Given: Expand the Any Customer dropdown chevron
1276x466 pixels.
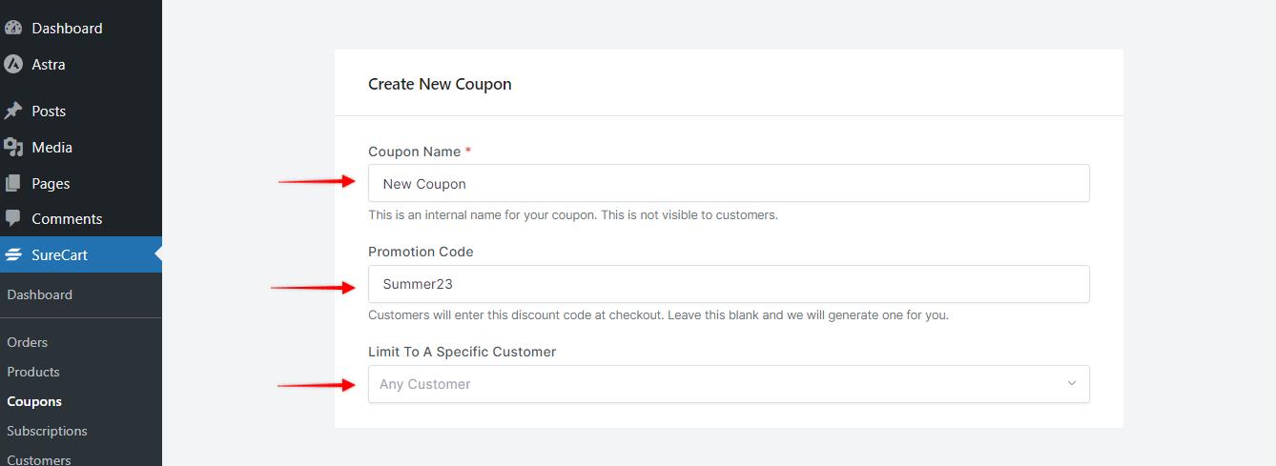Looking at the screenshot, I should [1071, 384].
